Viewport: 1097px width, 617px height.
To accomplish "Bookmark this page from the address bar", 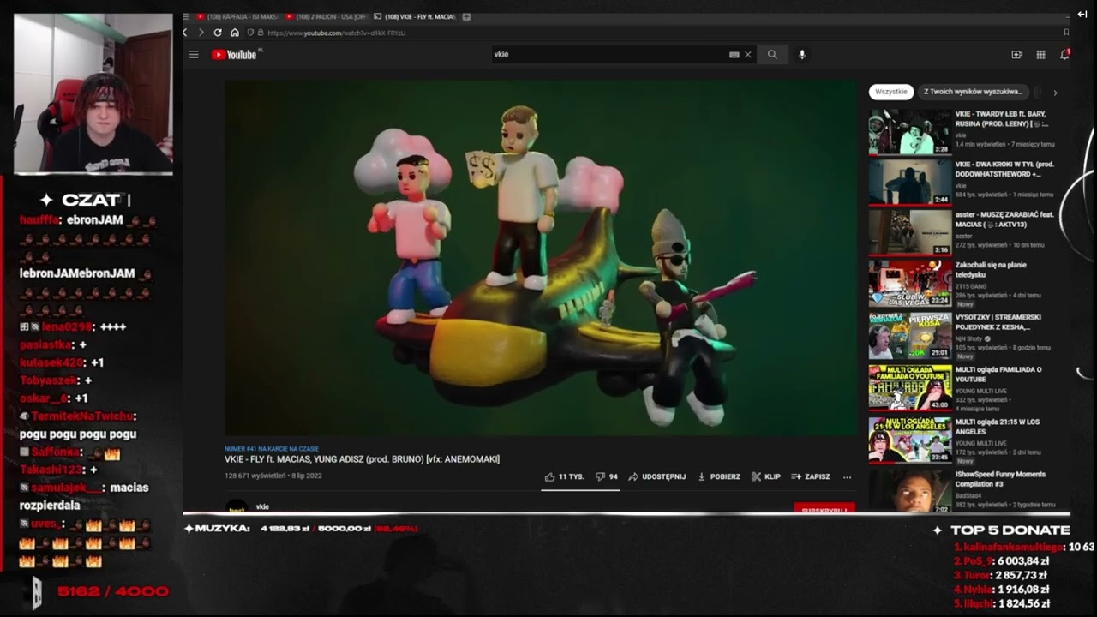I will click(1066, 33).
